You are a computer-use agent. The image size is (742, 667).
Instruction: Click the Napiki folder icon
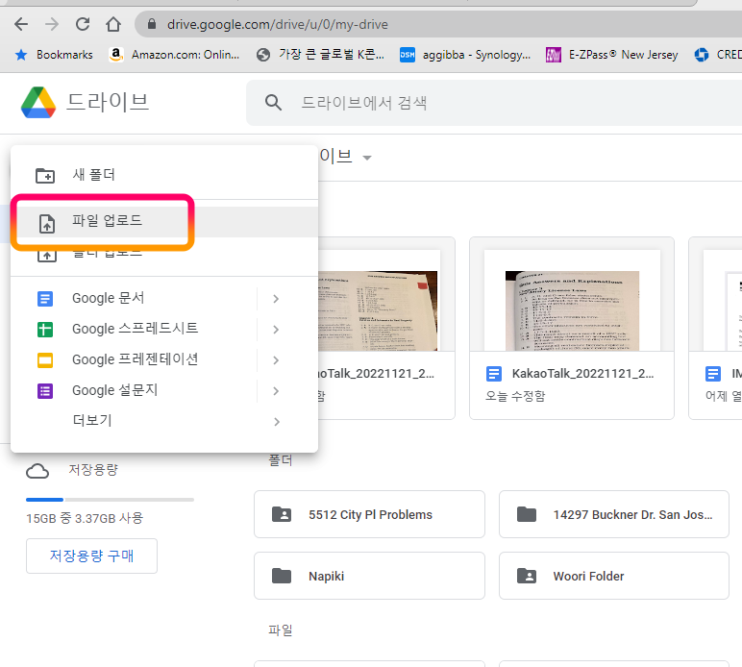[282, 576]
